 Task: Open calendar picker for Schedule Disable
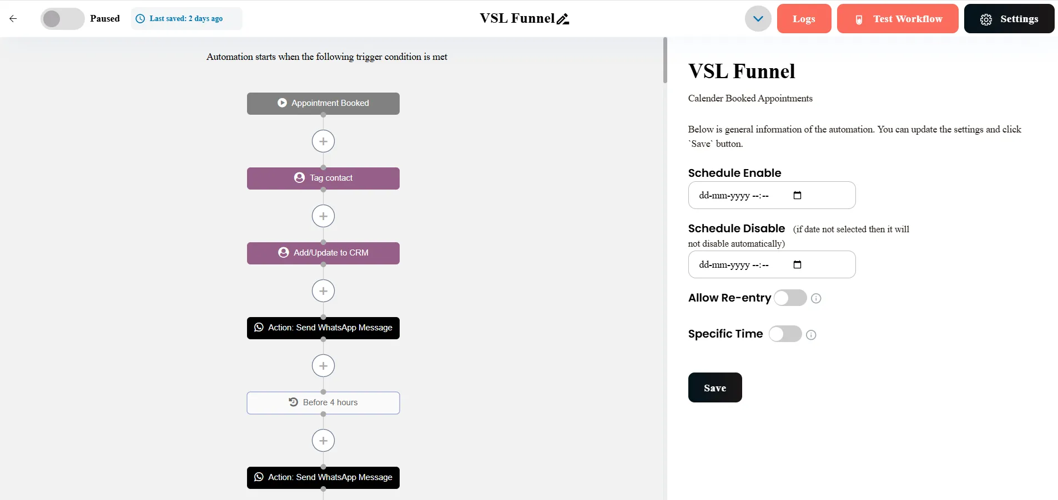[797, 264]
